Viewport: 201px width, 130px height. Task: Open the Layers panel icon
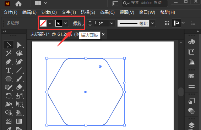[x=191, y=125]
